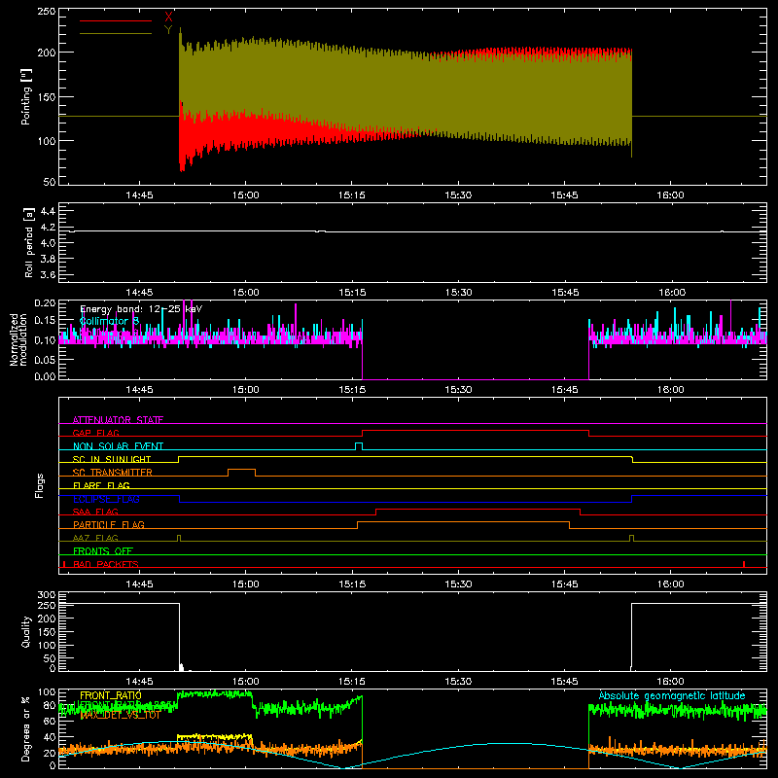Viewport: 778px width, 778px height.
Task: Click 16:00 under the Pointing plot
Action: 670,195
